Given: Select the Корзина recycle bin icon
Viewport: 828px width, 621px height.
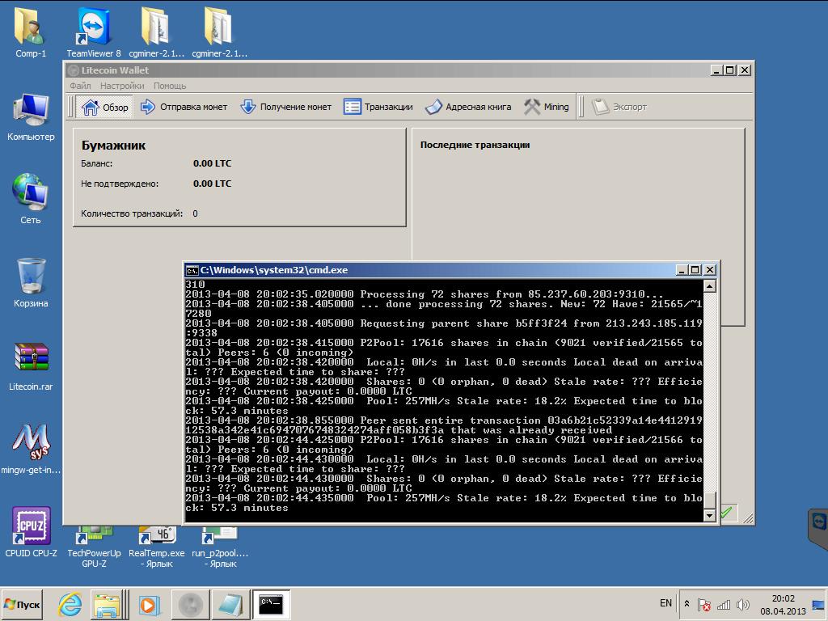Looking at the screenshot, I should pyautogui.click(x=31, y=282).
